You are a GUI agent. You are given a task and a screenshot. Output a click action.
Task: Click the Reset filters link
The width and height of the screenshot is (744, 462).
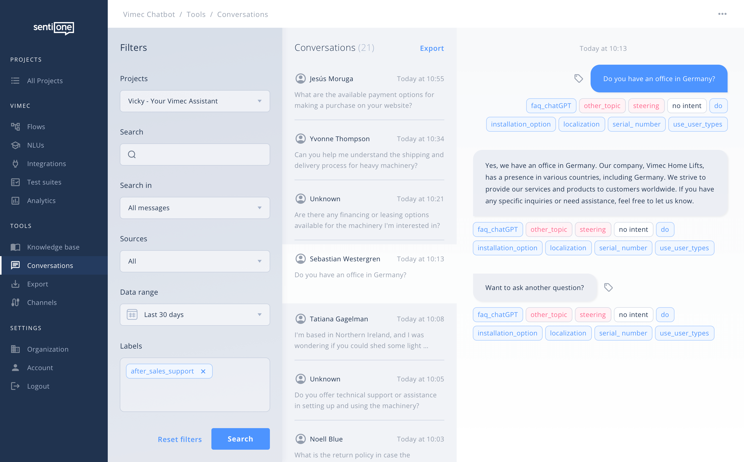180,439
